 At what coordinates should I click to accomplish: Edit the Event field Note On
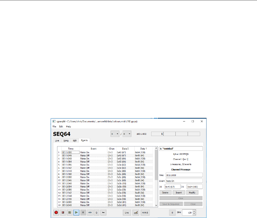[184, 181]
